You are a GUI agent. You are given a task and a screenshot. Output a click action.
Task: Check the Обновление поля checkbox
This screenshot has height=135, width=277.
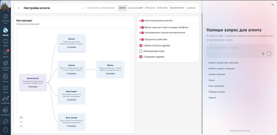tap(141, 51)
